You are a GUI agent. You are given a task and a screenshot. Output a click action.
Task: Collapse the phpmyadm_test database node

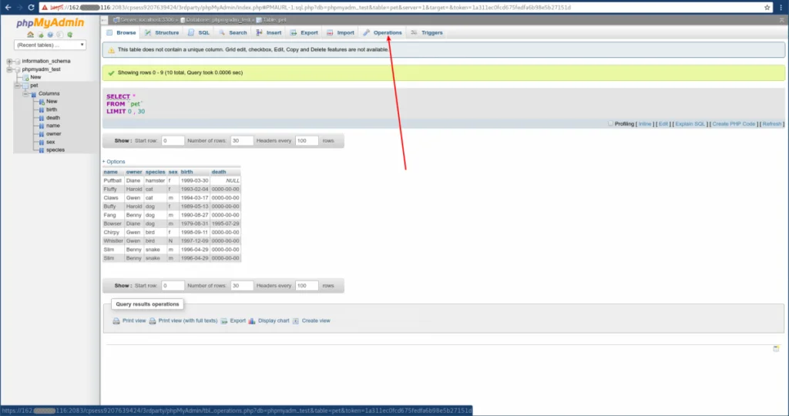[9, 69]
